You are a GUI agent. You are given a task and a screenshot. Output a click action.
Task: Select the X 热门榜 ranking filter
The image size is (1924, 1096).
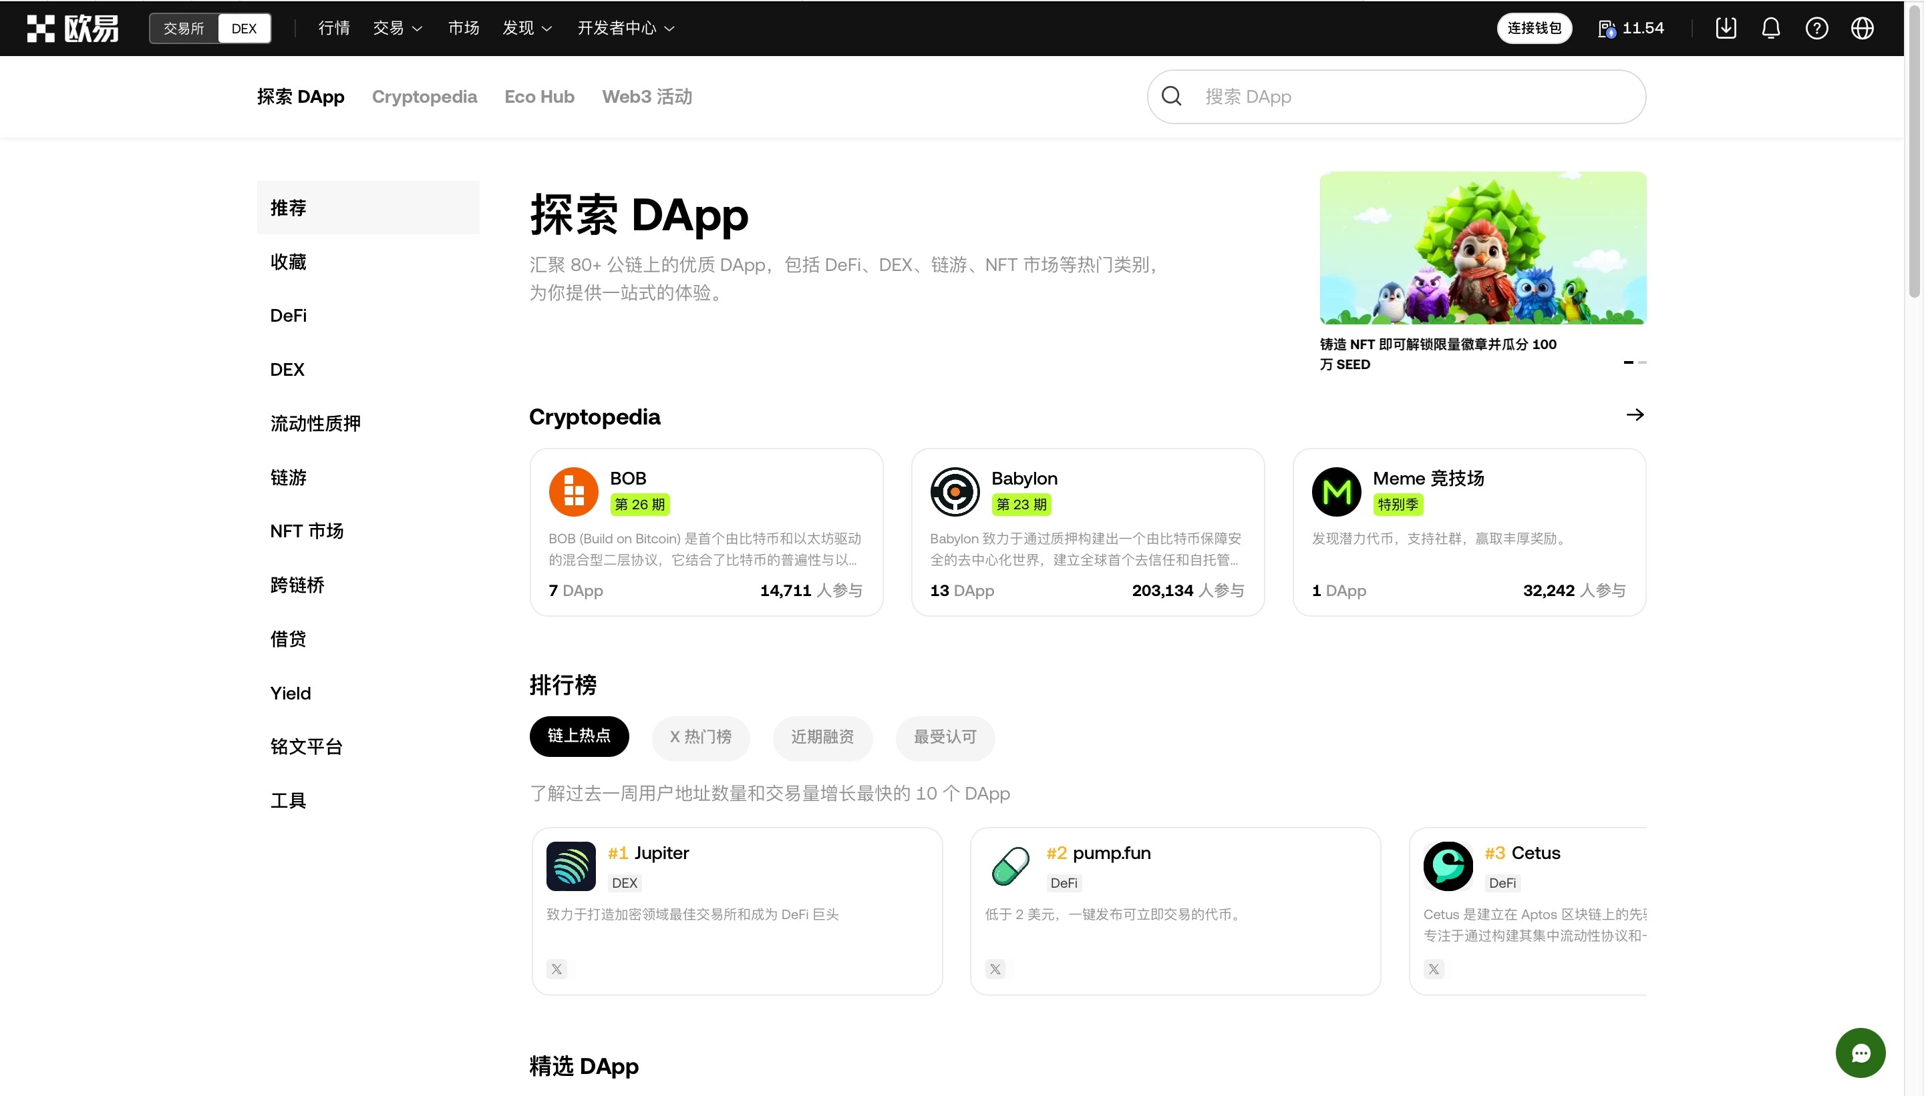click(701, 737)
